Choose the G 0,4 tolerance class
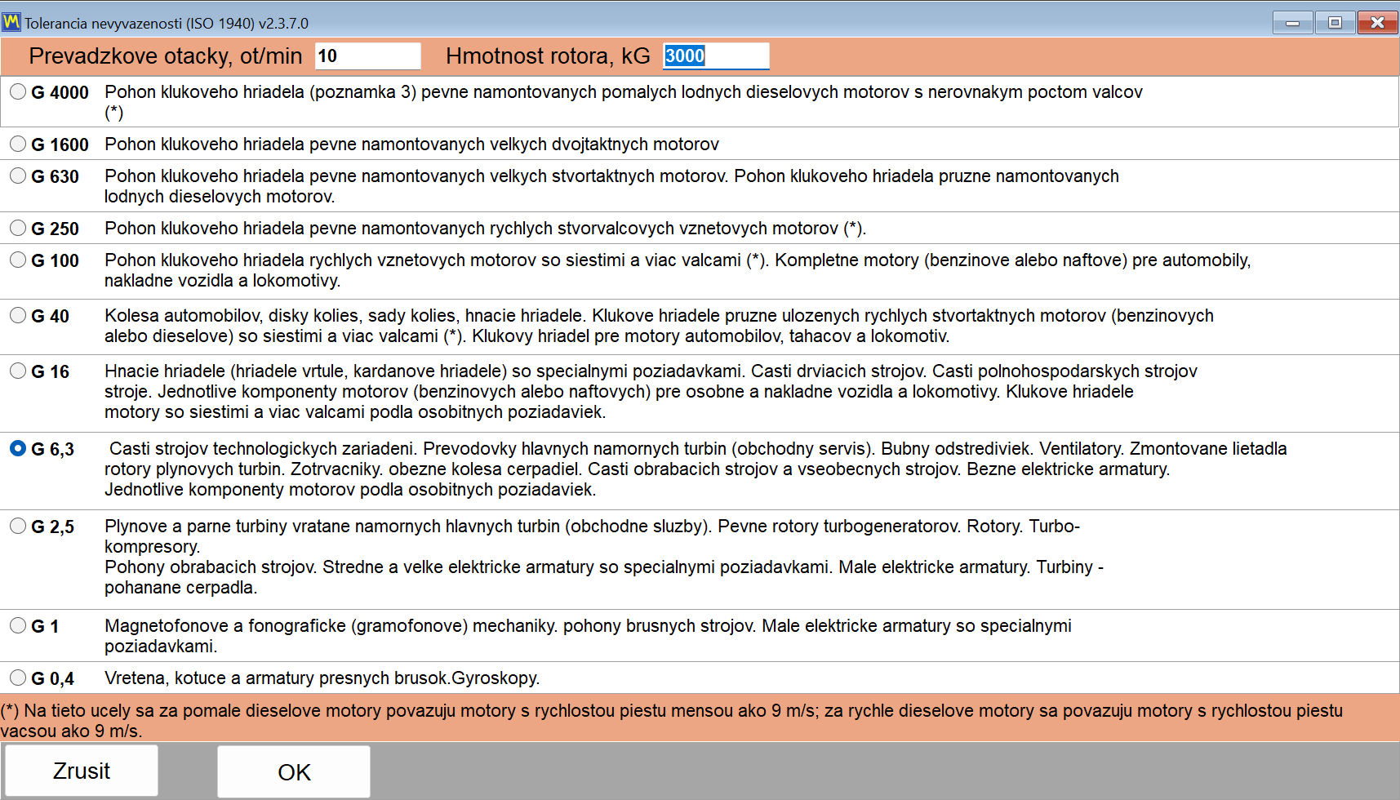The image size is (1400, 800). tap(18, 678)
